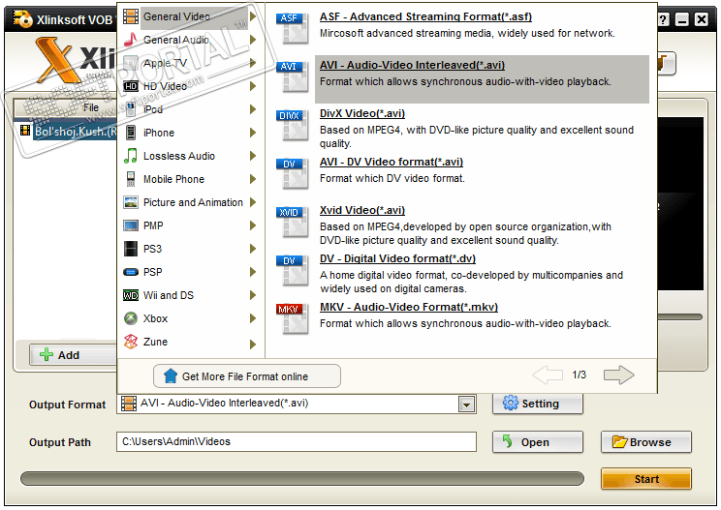Expand the General Video submenu arrow
The image size is (721, 510).
(252, 16)
